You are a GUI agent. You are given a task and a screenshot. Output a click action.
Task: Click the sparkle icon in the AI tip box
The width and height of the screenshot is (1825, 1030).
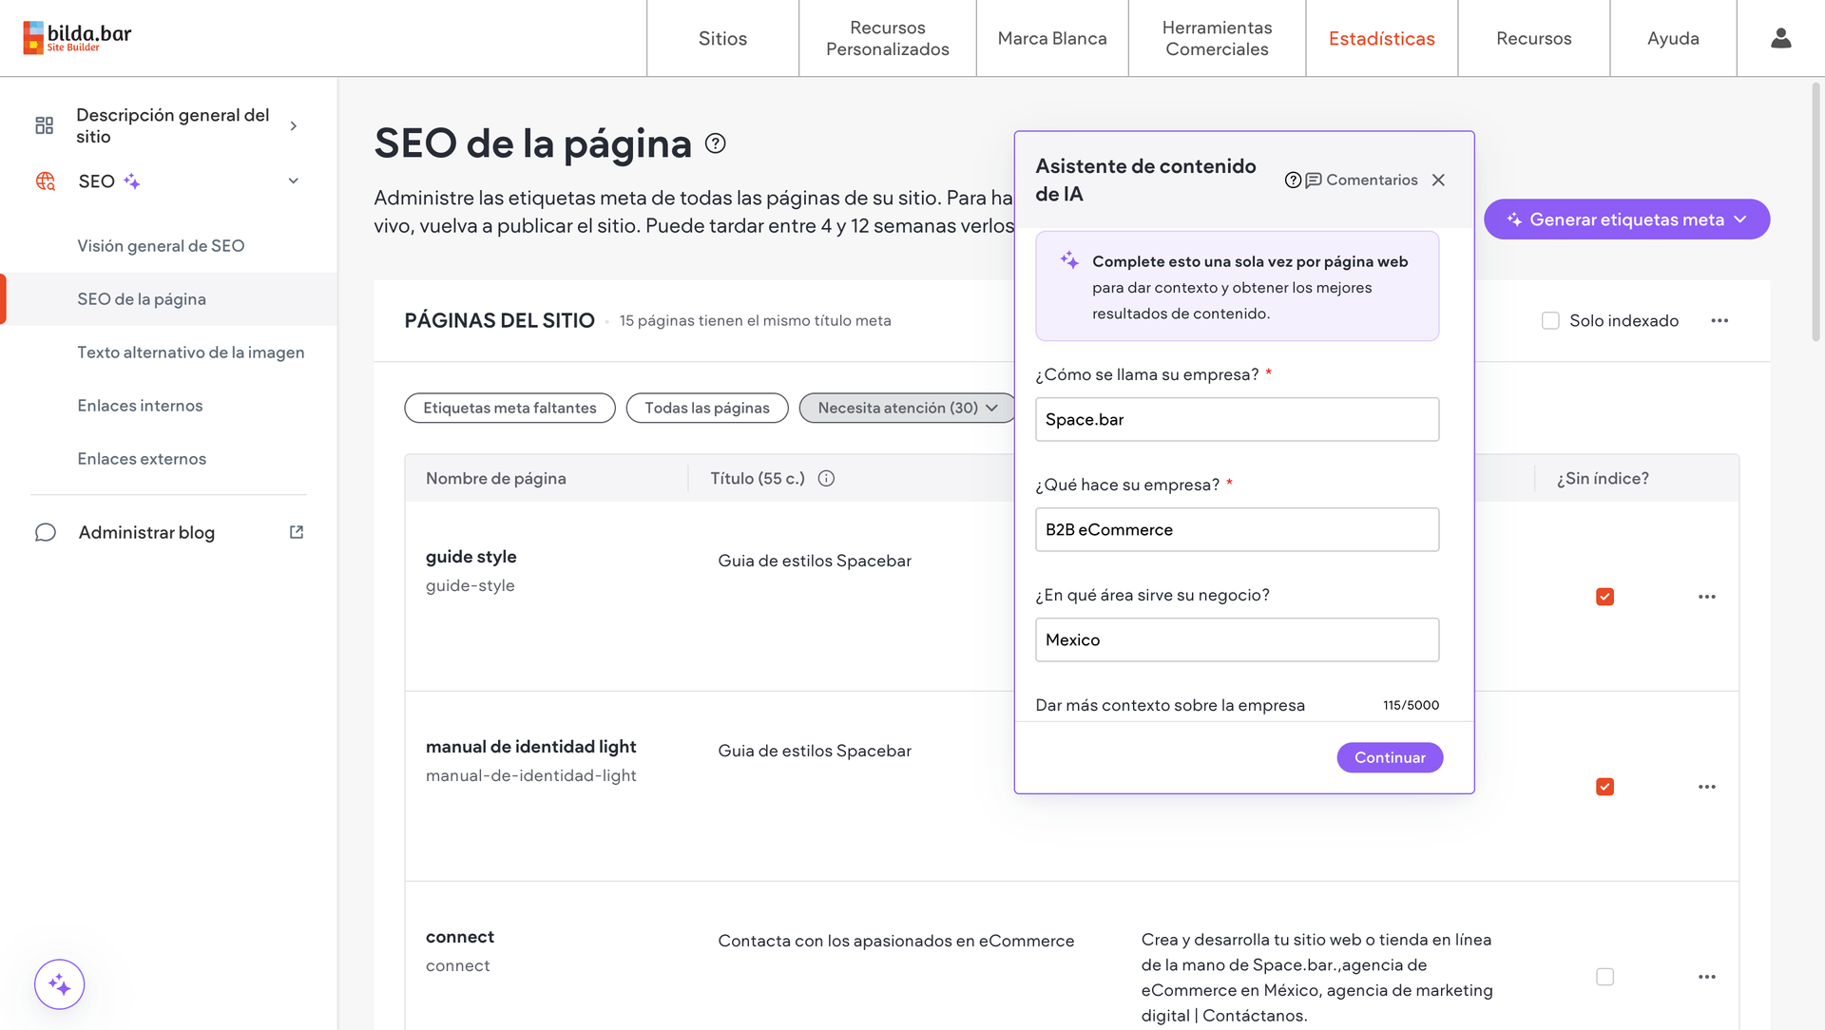(x=1069, y=259)
